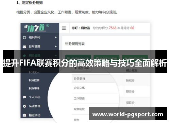Click the 精进活动 briefcase icon
The width and height of the screenshot is (170, 123).
click(x=24, y=115)
